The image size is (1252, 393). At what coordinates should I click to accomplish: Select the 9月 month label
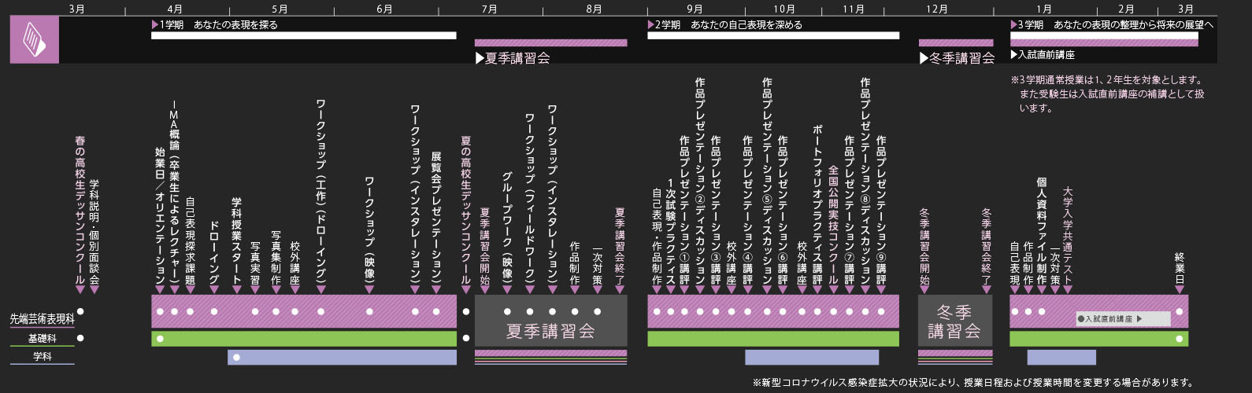tap(695, 9)
